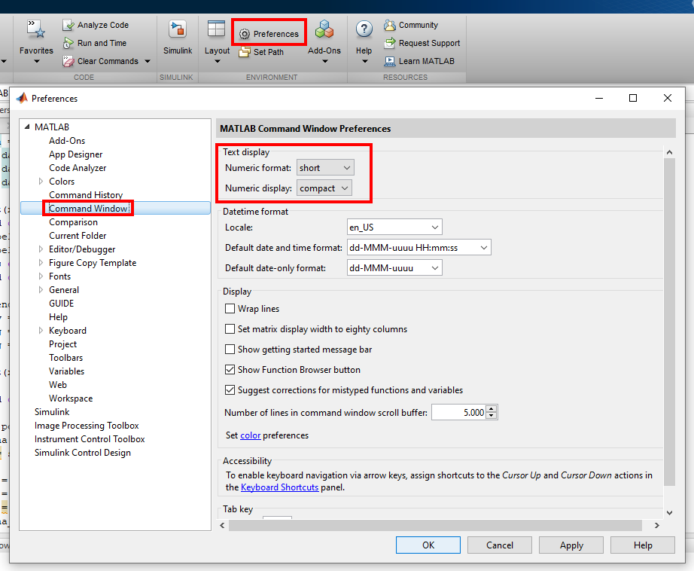Disable Suggest corrections for mistyped functions
The image size is (694, 571).
tap(230, 389)
